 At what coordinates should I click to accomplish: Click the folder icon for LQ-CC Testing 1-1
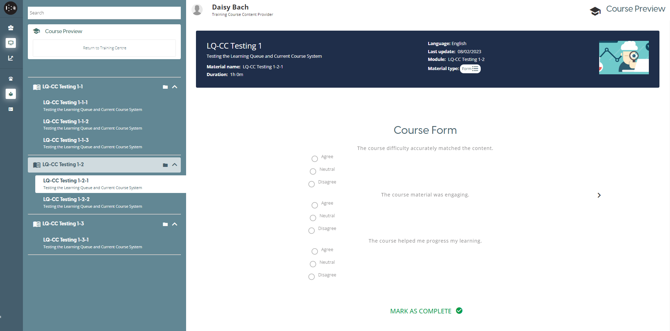165,87
